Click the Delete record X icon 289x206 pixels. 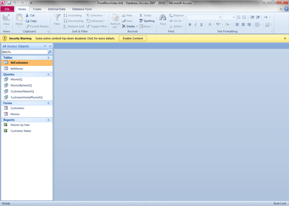(x=124, y=27)
